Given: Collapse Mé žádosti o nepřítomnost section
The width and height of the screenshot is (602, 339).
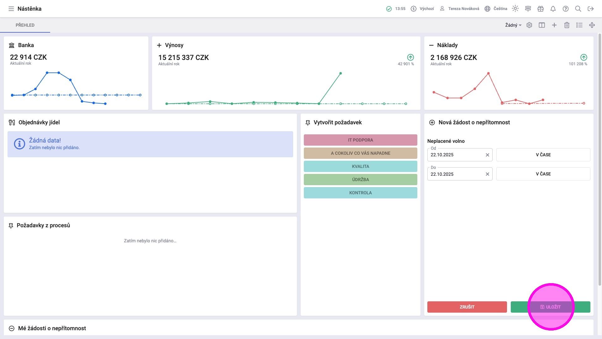Looking at the screenshot, I should (12, 328).
